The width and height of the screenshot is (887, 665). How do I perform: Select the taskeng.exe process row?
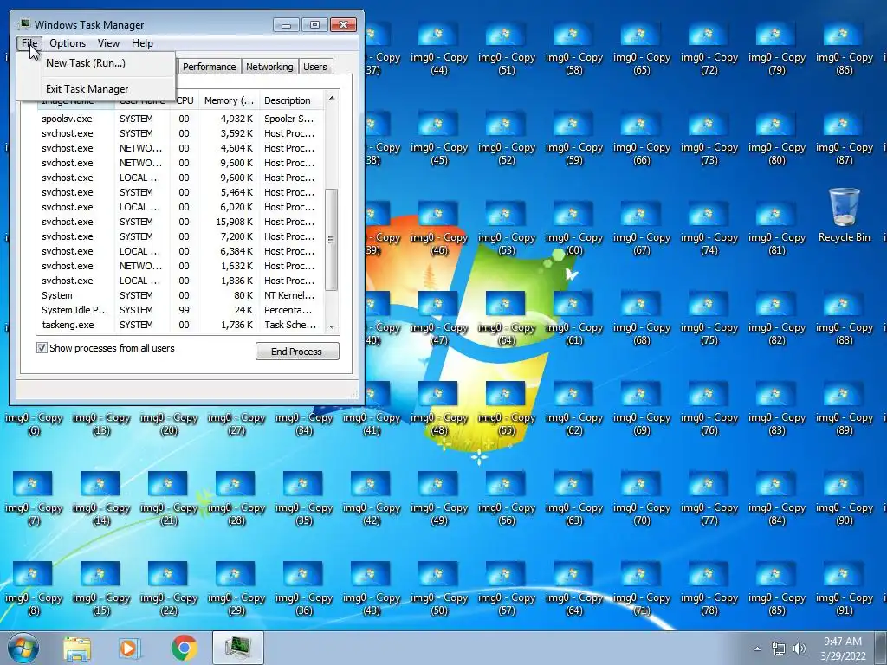(181, 325)
